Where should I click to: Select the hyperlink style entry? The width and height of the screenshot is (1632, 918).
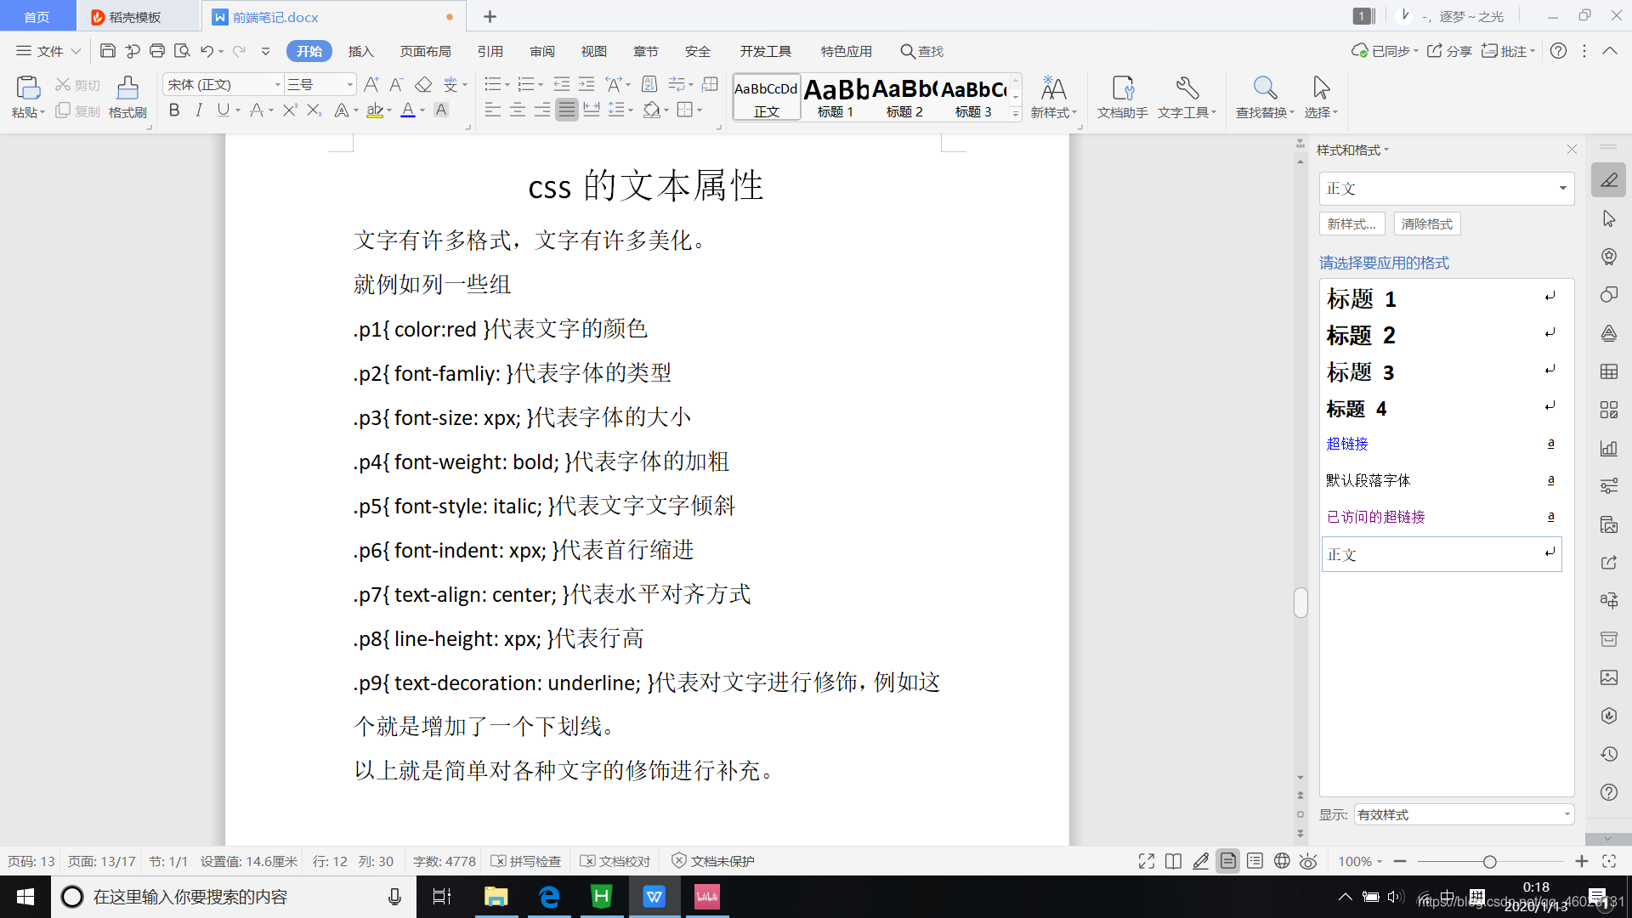[1442, 444]
